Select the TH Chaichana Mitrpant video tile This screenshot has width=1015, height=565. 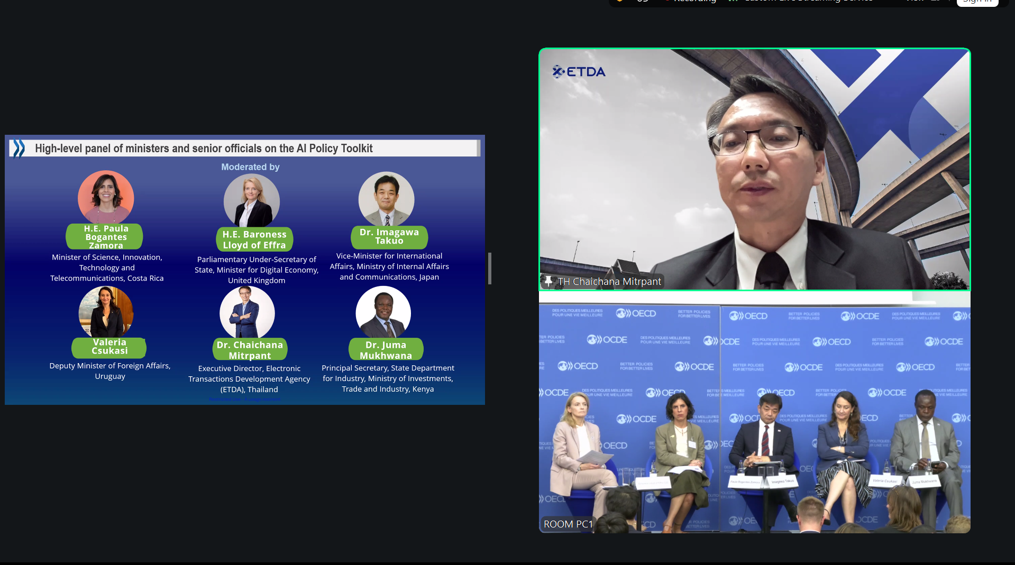coord(755,169)
